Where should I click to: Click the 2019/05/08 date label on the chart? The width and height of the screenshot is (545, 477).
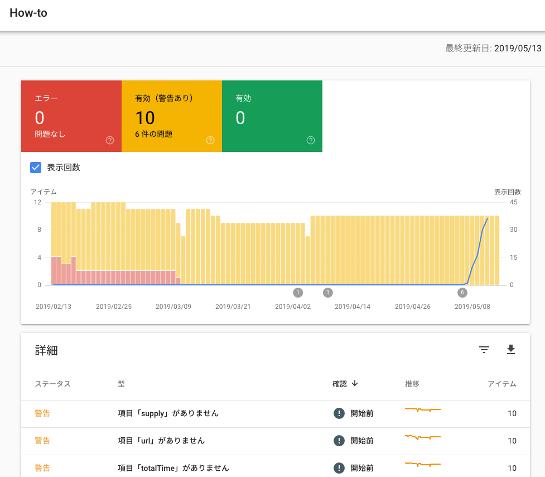coord(472,307)
